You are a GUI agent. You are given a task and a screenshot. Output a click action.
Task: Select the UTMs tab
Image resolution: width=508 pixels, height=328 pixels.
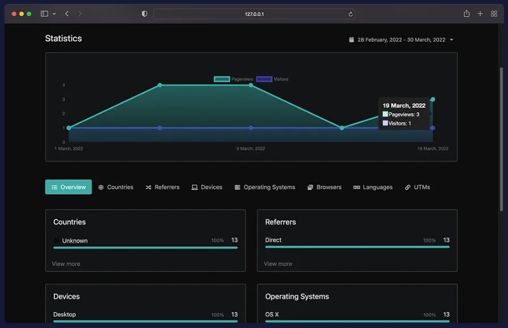point(417,187)
